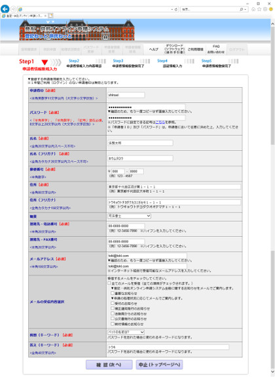
Task: Check 補正通知発行のお知らせ checkbox
Action: point(113,308)
